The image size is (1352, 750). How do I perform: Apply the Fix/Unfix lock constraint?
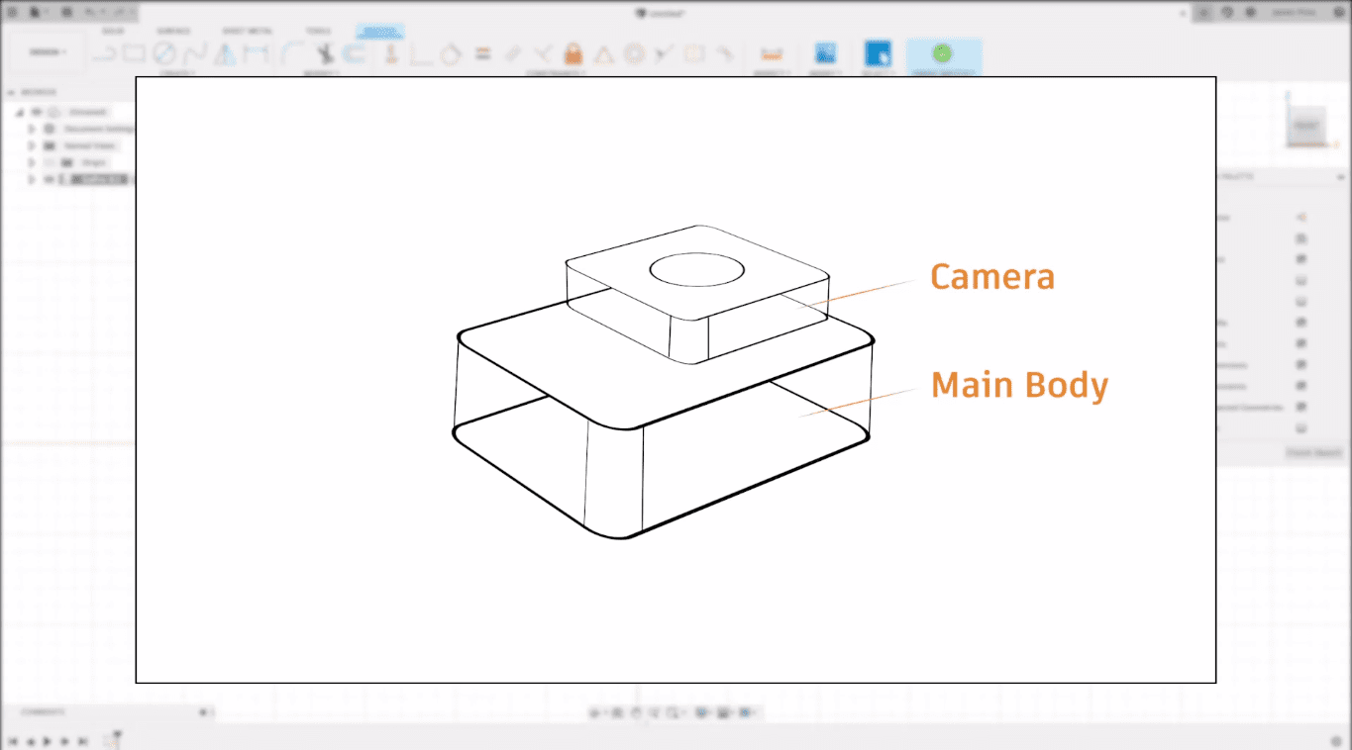click(x=572, y=52)
